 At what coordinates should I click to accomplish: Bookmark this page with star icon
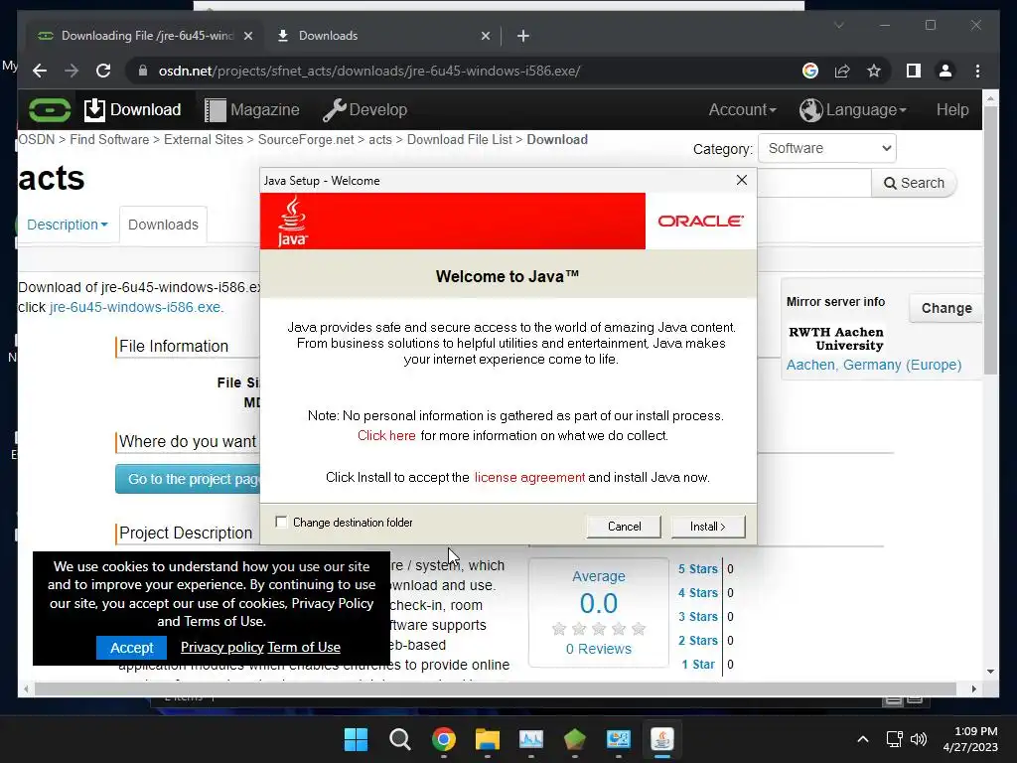[874, 71]
